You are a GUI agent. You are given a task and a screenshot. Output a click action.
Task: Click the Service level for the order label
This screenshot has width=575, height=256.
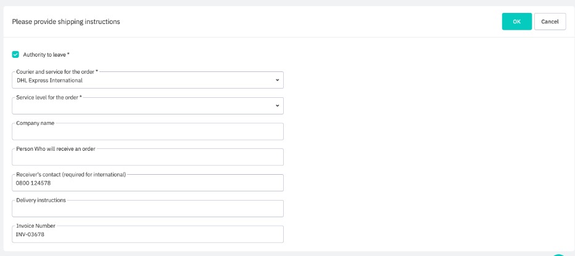(49, 97)
